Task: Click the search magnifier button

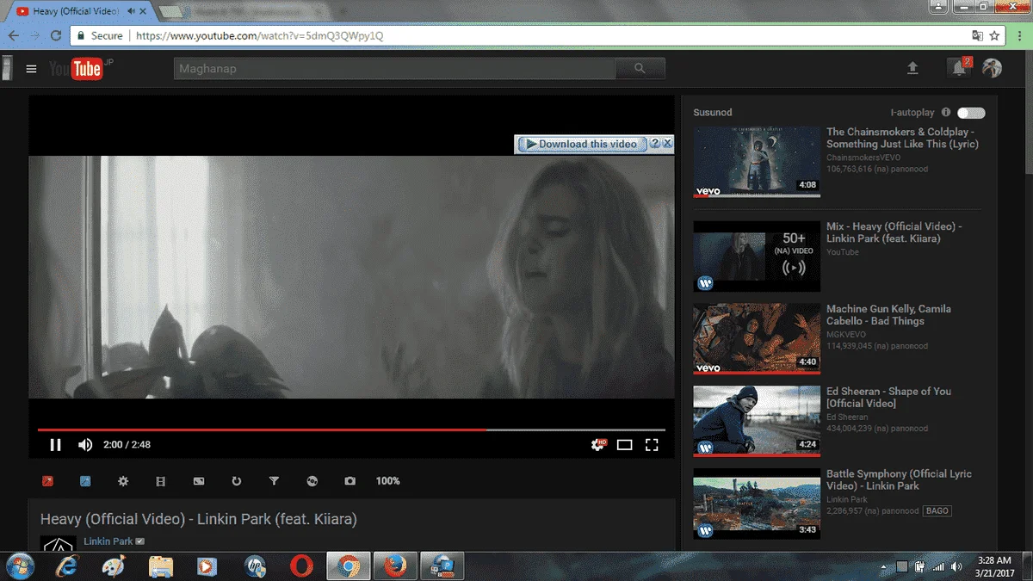Action: (640, 69)
